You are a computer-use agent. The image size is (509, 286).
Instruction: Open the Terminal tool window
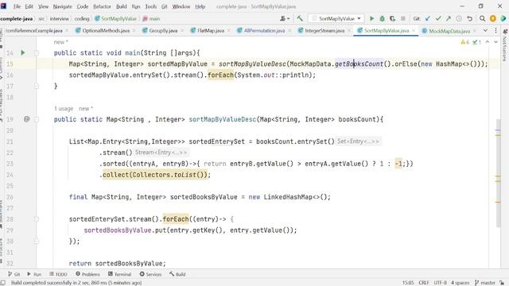120,274
